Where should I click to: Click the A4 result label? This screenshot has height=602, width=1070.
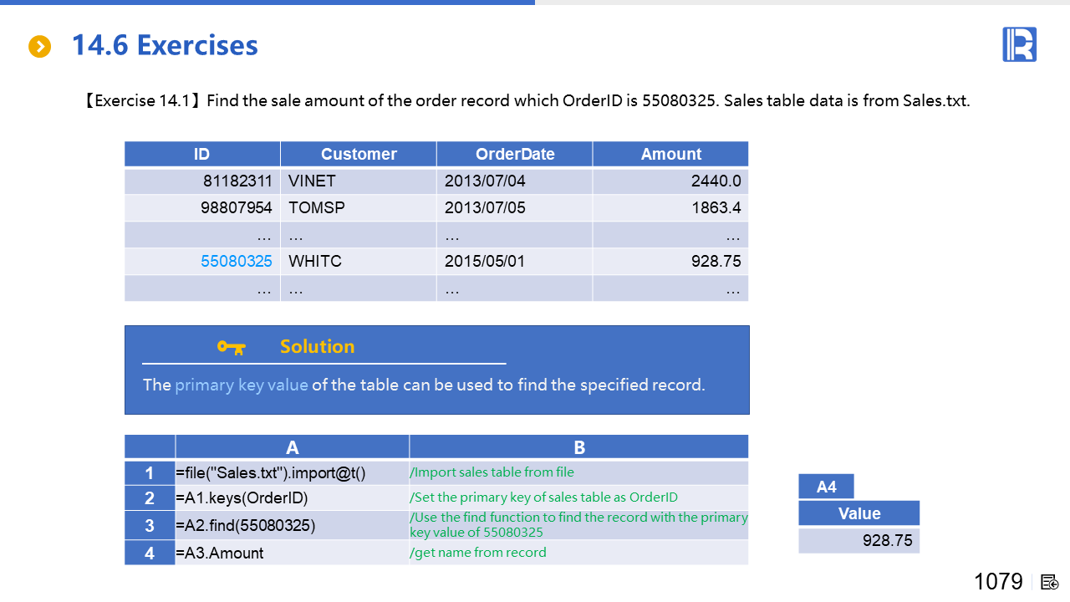[826, 487]
